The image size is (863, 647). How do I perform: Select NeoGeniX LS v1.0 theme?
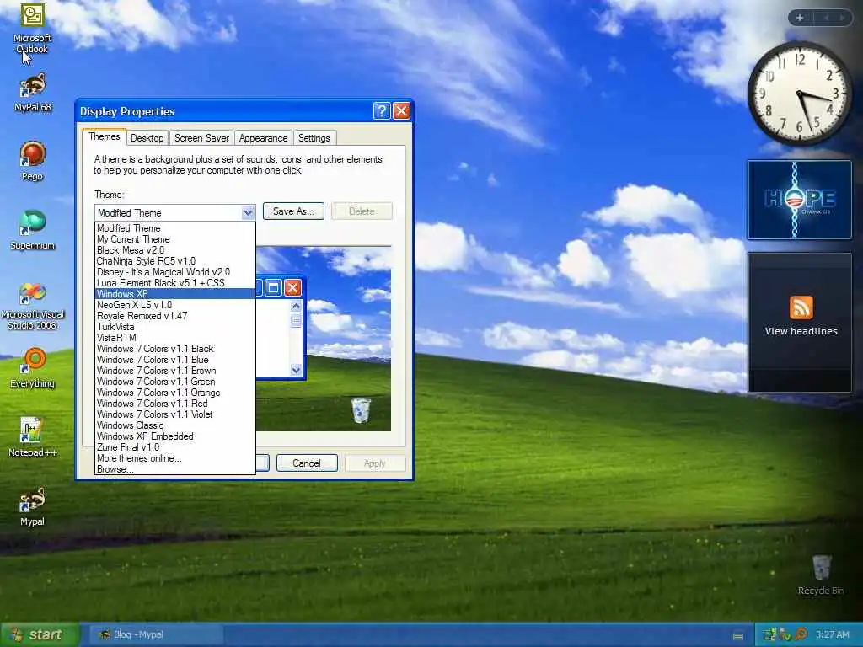coord(175,305)
